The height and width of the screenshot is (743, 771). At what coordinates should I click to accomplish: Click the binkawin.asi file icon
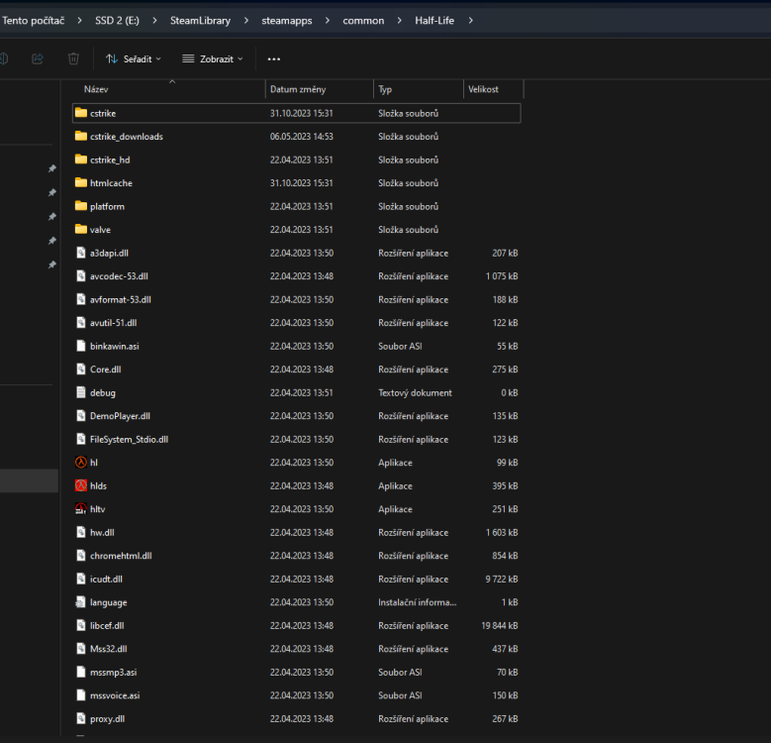pyautogui.click(x=81, y=346)
